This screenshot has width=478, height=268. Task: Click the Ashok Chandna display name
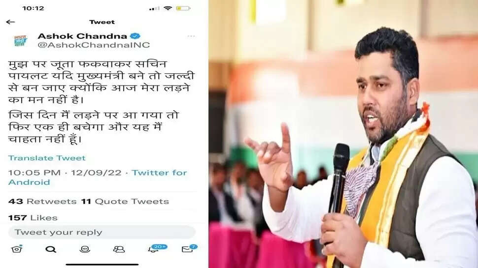82,36
